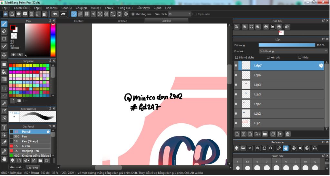Screen dimensions: 330x176
Task: Select the rectangular Select tool
Action: [x=4, y=89]
